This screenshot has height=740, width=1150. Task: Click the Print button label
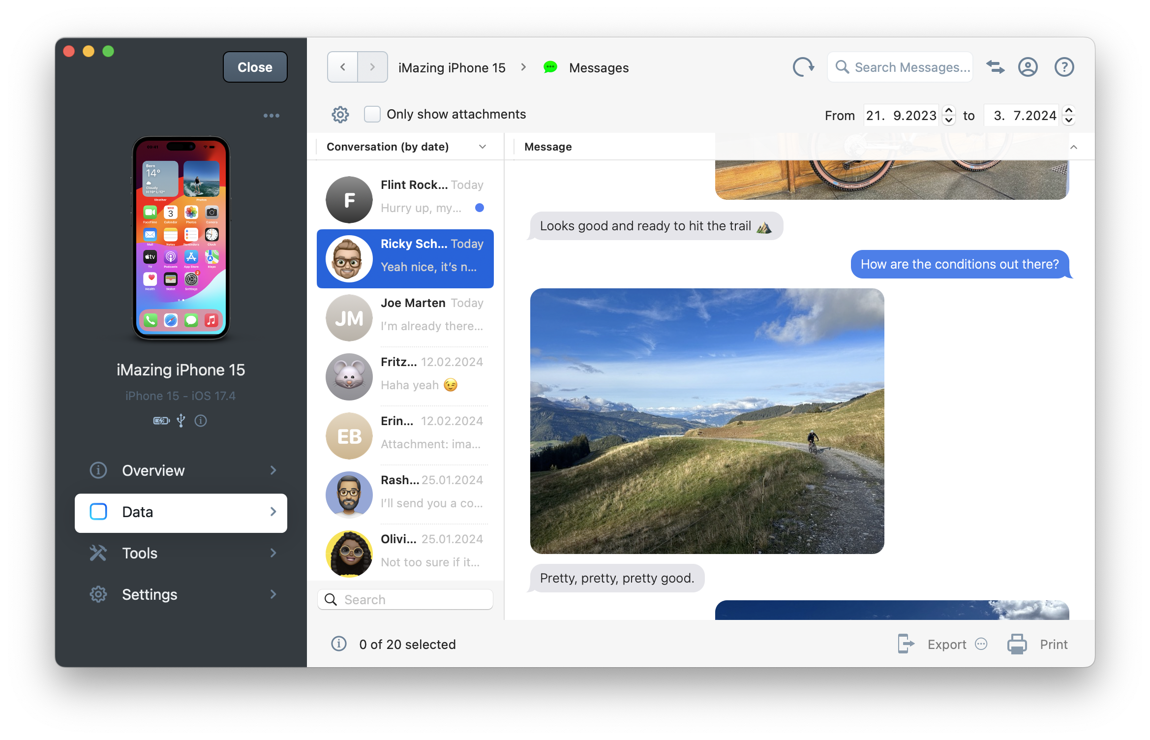click(1054, 645)
